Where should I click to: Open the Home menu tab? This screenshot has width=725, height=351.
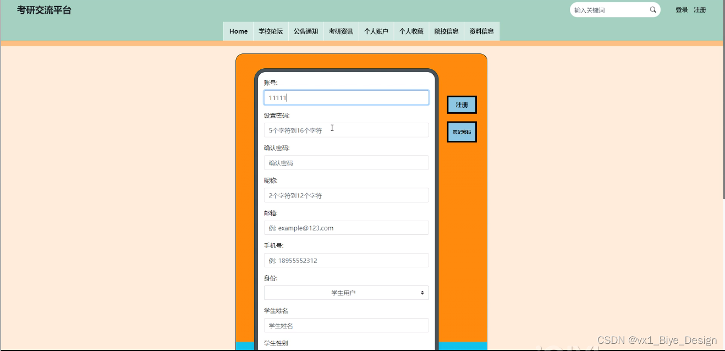pyautogui.click(x=238, y=31)
